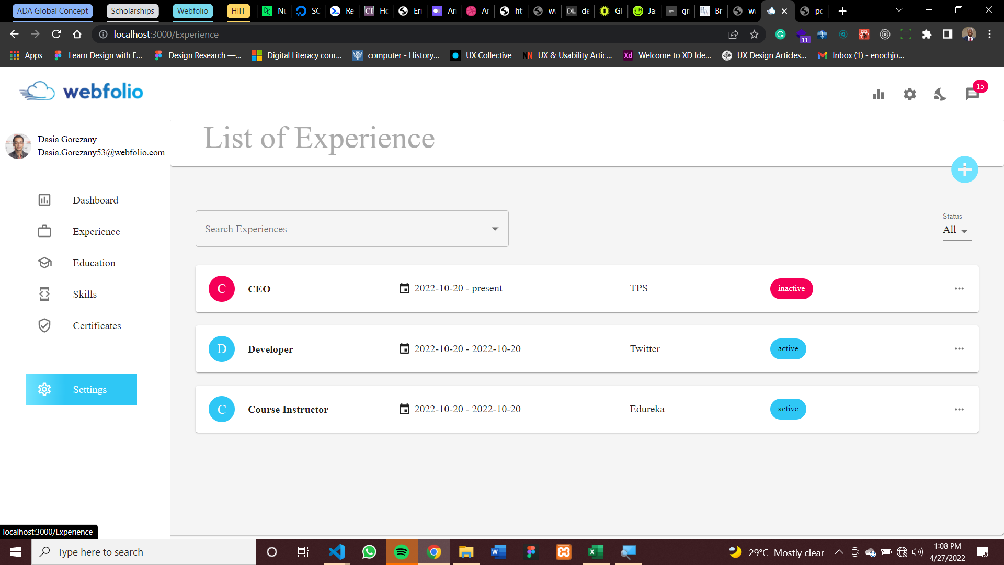Open the Status All filter dropdown
The height and width of the screenshot is (565, 1004).
coord(956,230)
